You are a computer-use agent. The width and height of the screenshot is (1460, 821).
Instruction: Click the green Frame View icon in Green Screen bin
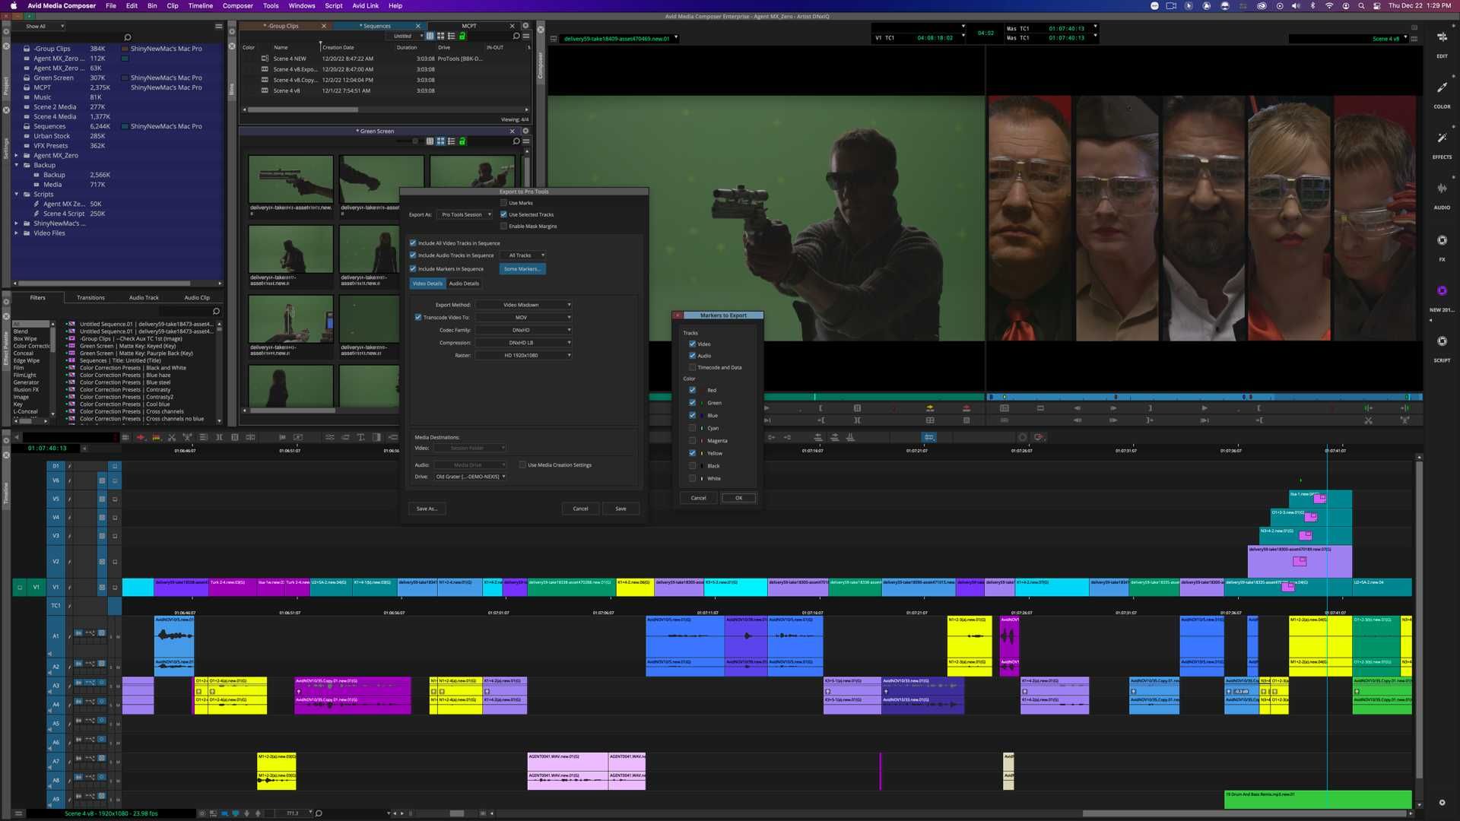click(x=462, y=141)
